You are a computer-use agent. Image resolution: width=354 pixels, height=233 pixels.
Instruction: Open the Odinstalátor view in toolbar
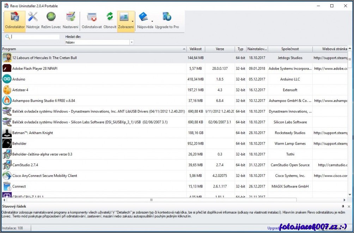pos(15,21)
